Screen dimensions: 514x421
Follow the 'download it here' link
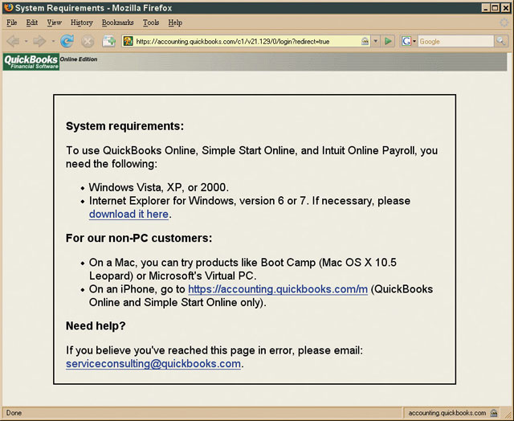coord(128,214)
